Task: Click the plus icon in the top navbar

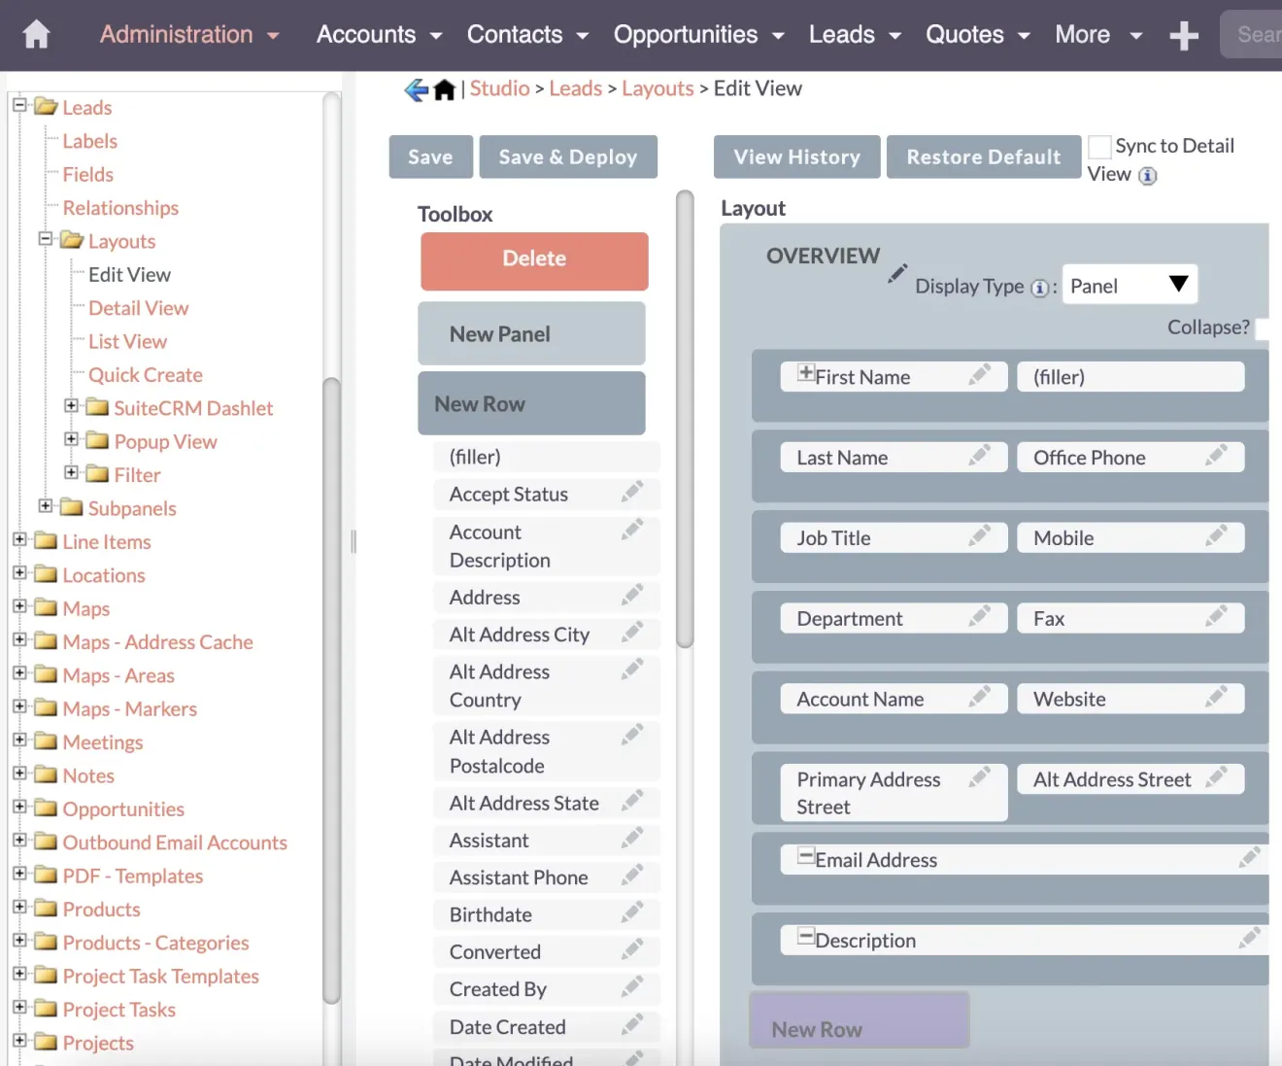Action: [1184, 35]
